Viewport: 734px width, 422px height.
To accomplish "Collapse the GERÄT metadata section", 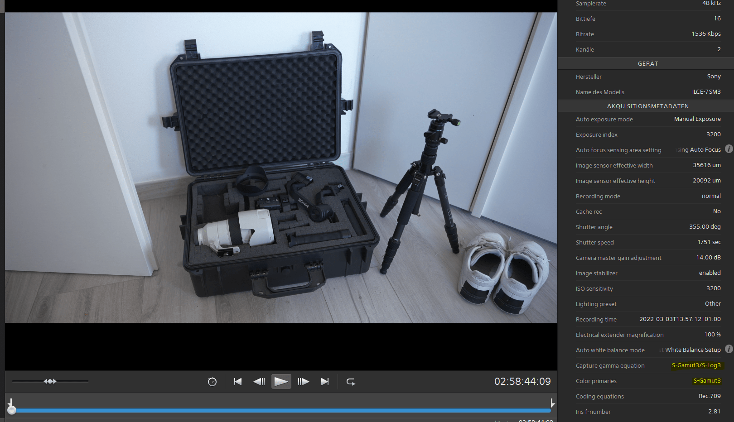I will click(x=647, y=63).
